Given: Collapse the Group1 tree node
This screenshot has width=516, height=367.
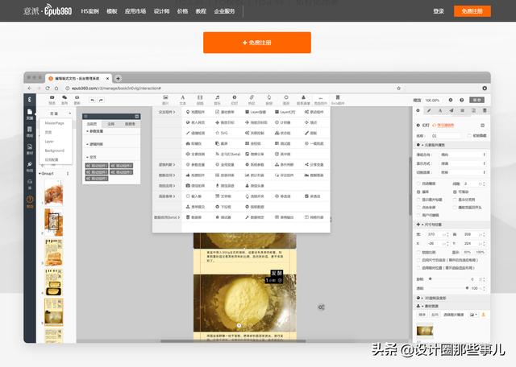Looking at the screenshot, I should tap(40, 173).
